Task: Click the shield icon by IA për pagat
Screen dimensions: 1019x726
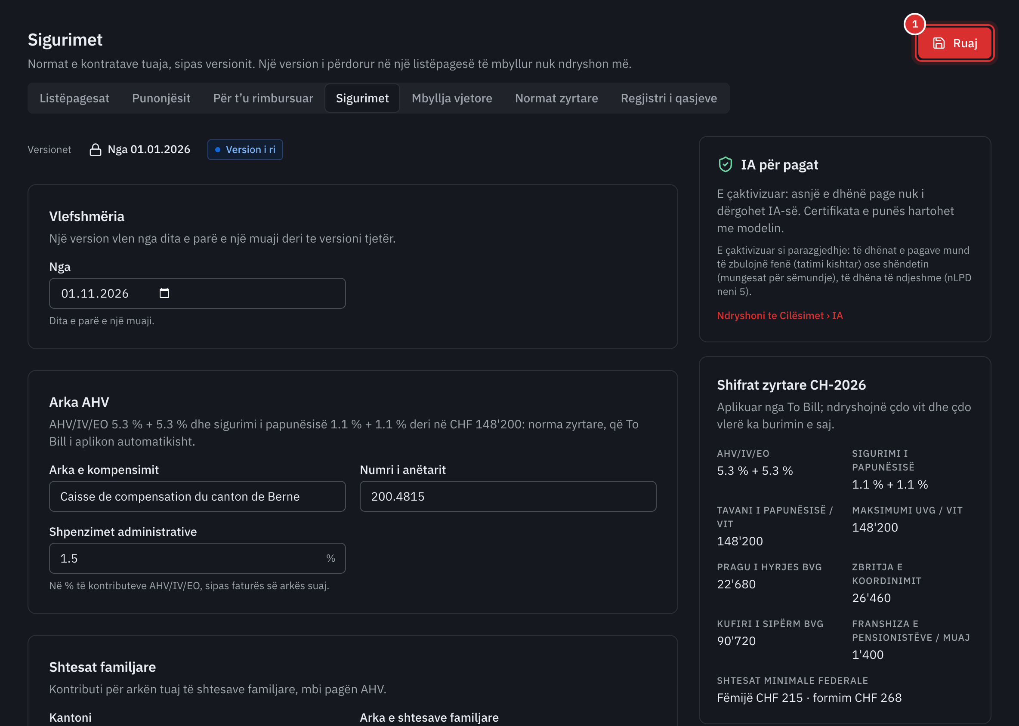Action: (x=725, y=165)
